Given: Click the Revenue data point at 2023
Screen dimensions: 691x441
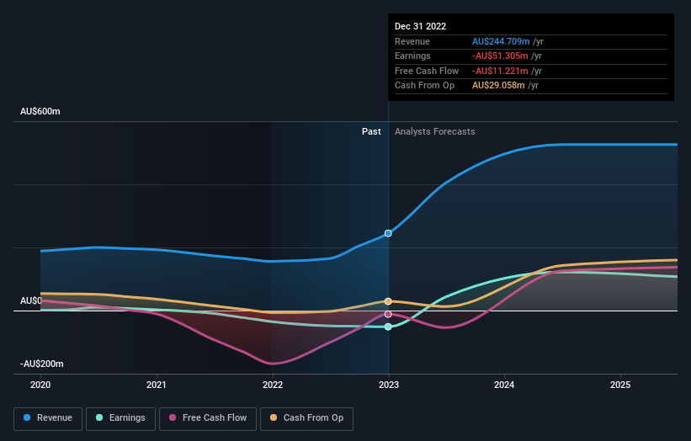Looking at the screenshot, I should [388, 233].
